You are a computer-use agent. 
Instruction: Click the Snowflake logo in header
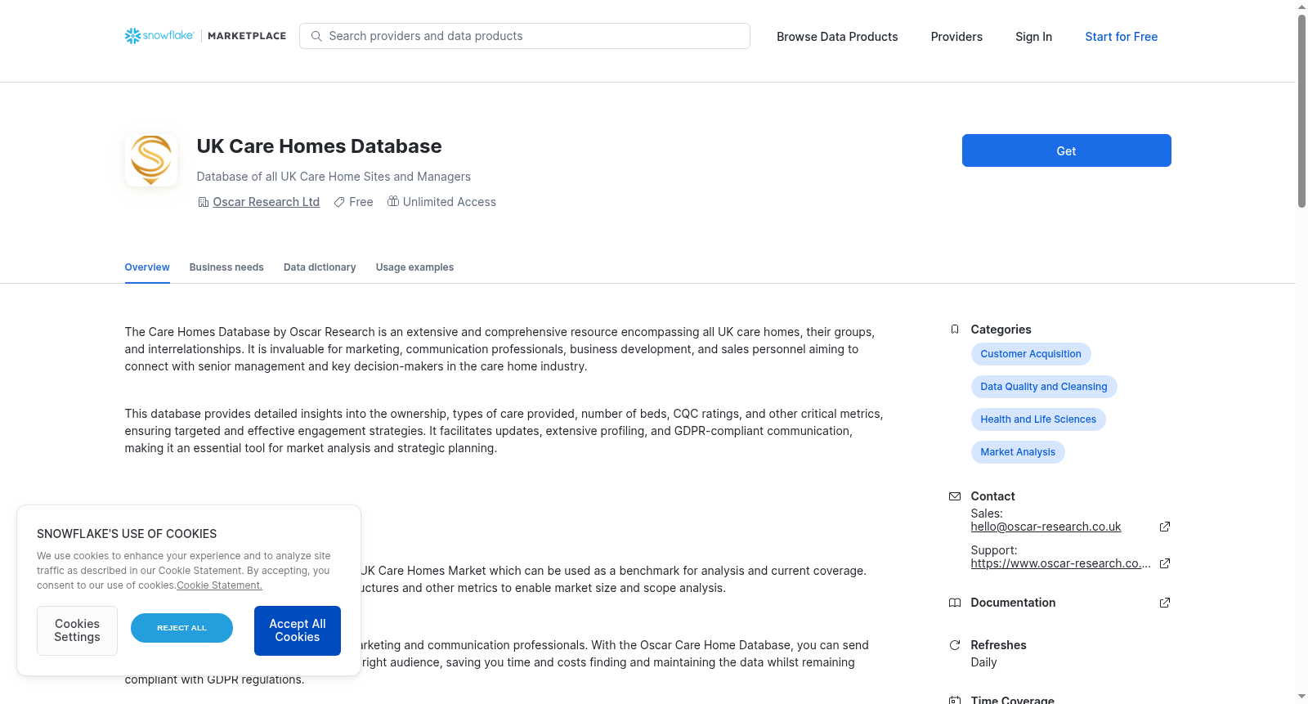159,36
